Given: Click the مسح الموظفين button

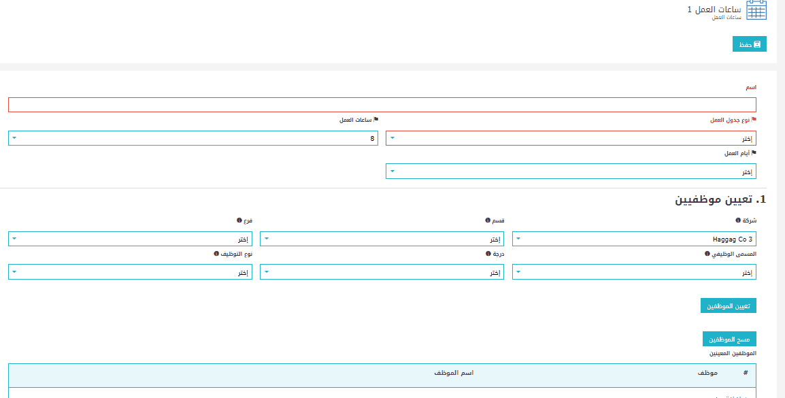Looking at the screenshot, I should click(729, 339).
